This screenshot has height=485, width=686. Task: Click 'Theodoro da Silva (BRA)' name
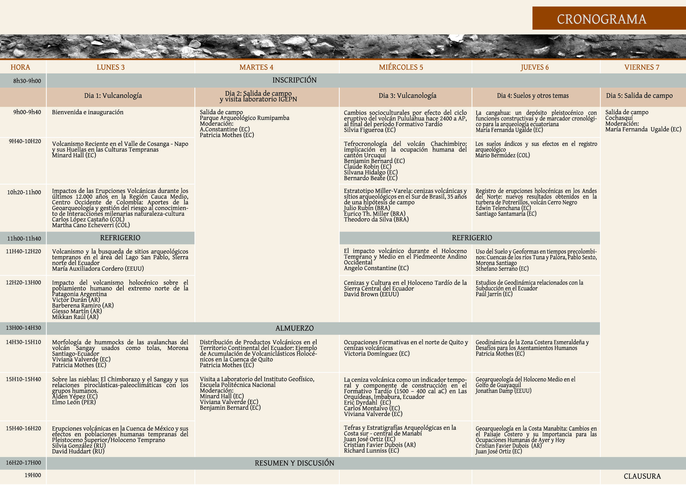point(376,220)
